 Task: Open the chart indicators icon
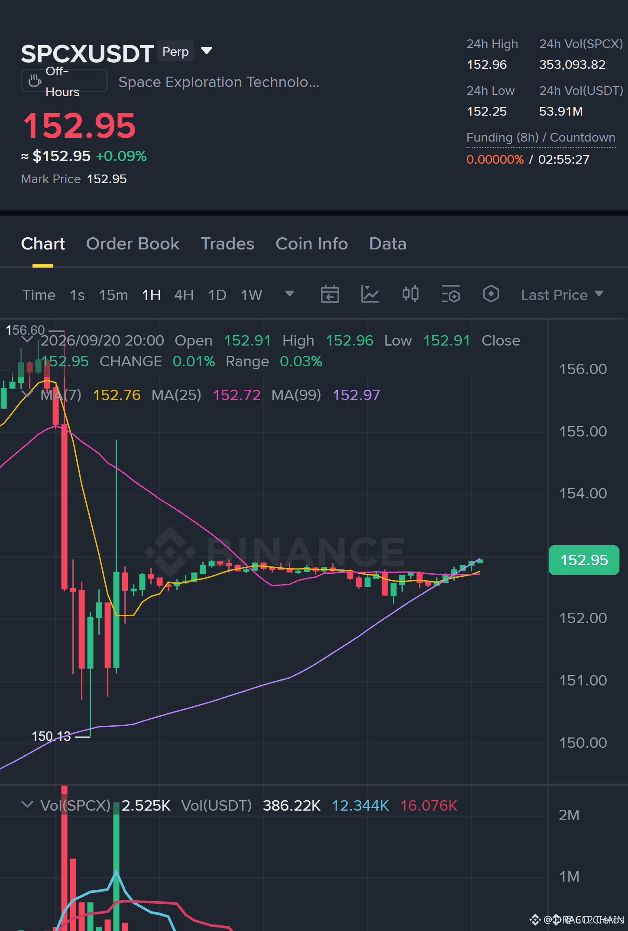point(370,294)
